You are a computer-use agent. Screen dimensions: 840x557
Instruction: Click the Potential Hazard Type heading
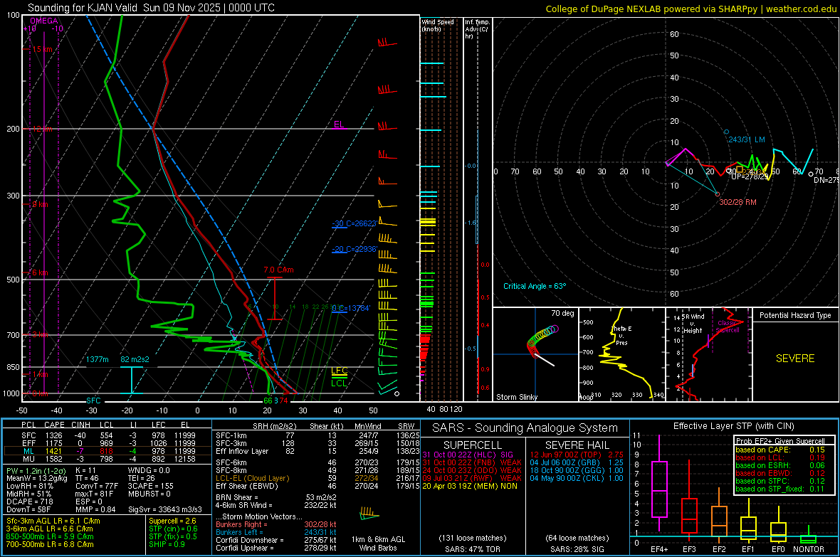pos(795,315)
